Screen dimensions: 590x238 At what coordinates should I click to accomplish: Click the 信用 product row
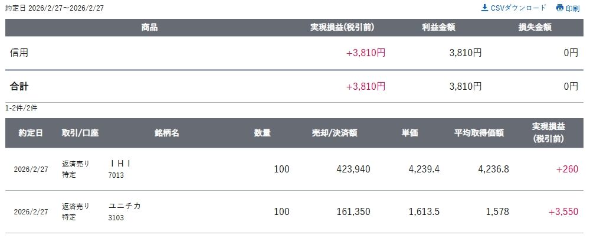[x=19, y=53]
